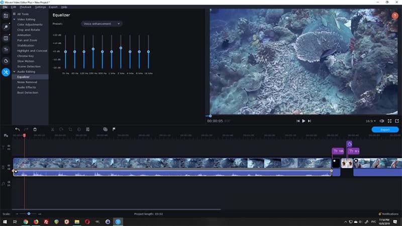Screen dimensions: 402x226
Task: Open the Settings menu
Action: click(41, 7)
